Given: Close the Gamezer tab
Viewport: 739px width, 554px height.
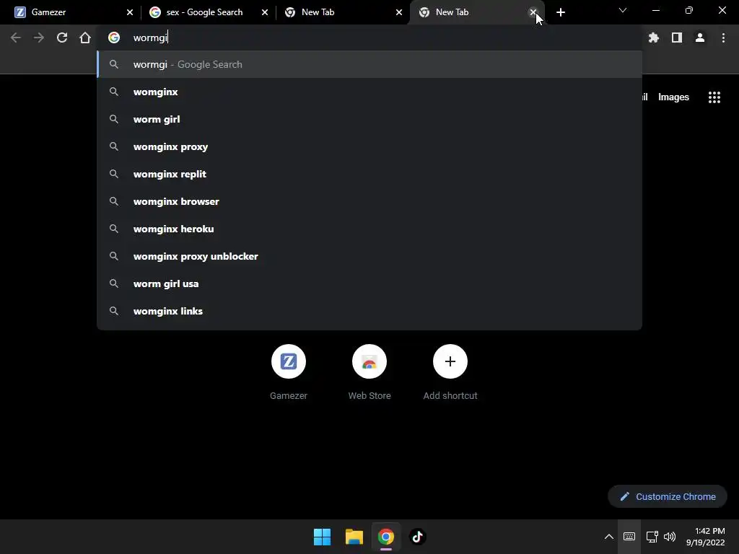Looking at the screenshot, I should pos(130,12).
